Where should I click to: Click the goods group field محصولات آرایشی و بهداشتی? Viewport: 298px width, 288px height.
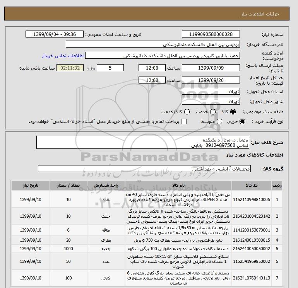coord(144,169)
